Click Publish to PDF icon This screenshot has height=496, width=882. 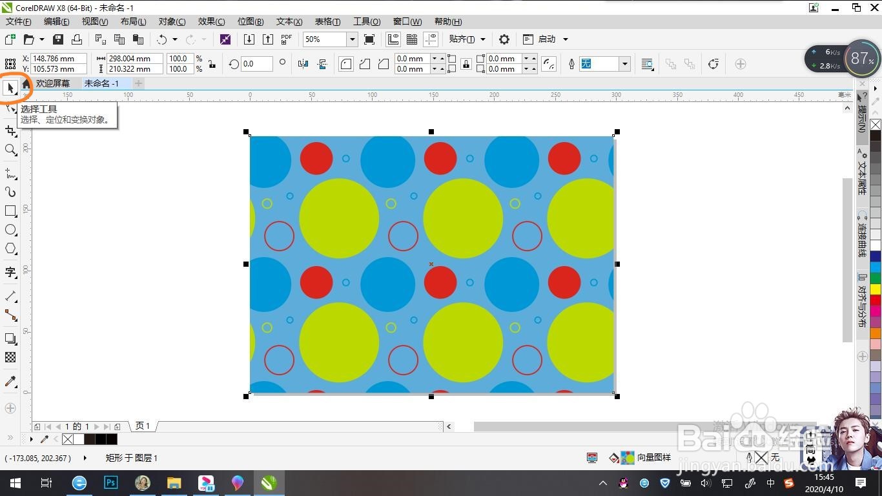pyautogui.click(x=287, y=39)
